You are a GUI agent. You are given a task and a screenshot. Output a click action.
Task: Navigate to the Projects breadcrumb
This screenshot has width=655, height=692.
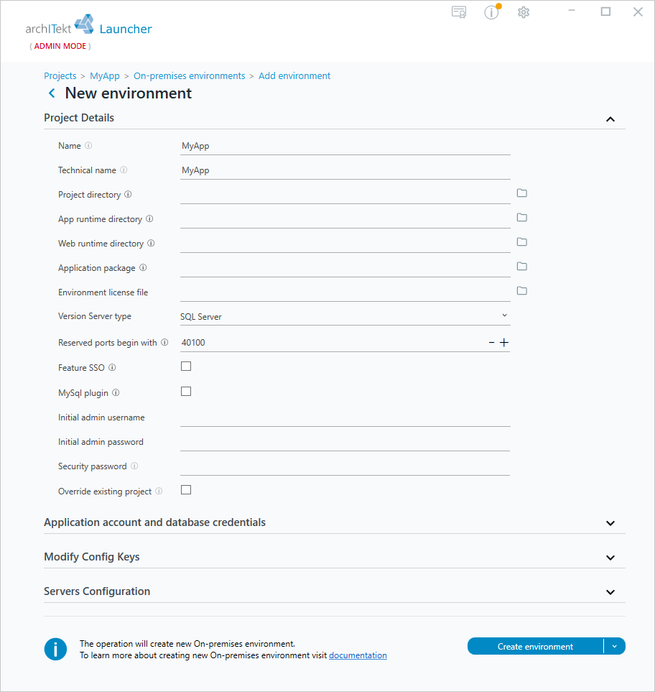coord(60,76)
